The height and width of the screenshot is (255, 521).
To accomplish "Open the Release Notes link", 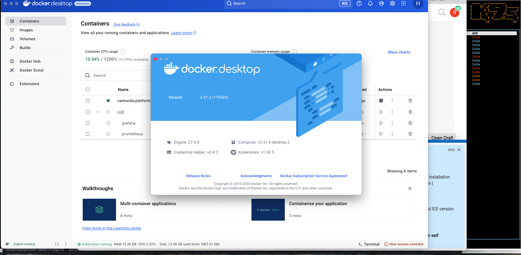I will point(198,176).
